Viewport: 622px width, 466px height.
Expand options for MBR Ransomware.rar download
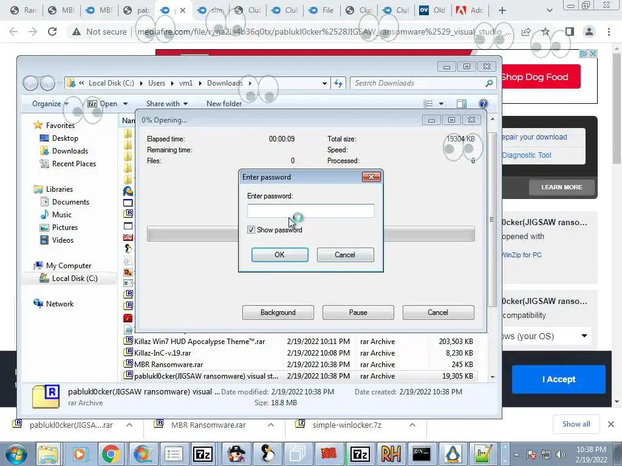click(x=270, y=425)
